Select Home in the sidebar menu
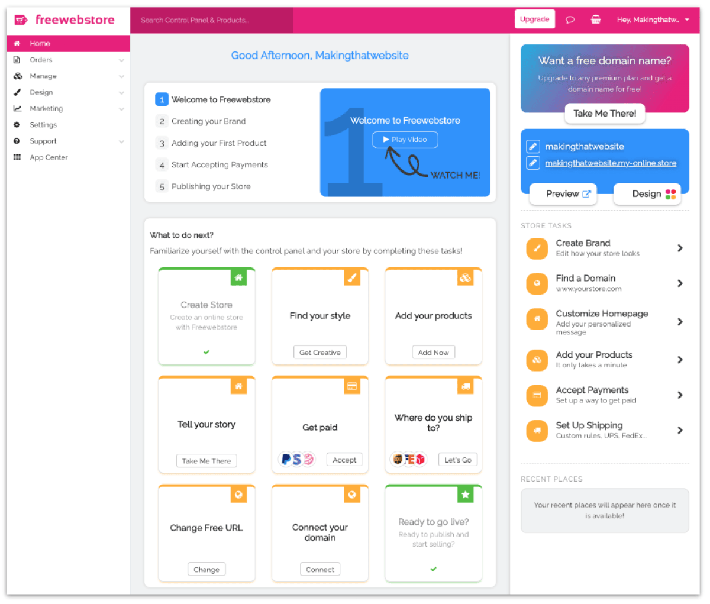Viewport: 710px width, 604px height. point(40,43)
